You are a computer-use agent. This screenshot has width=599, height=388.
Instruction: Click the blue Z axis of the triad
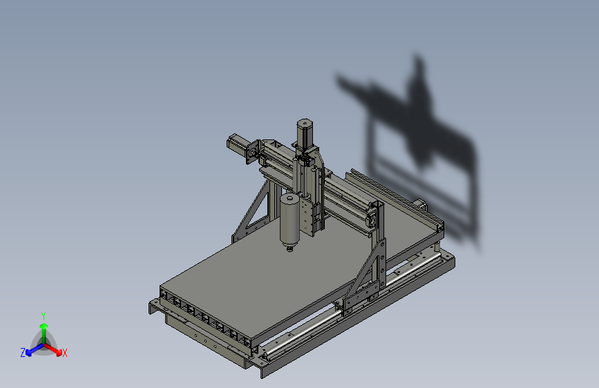(34, 350)
